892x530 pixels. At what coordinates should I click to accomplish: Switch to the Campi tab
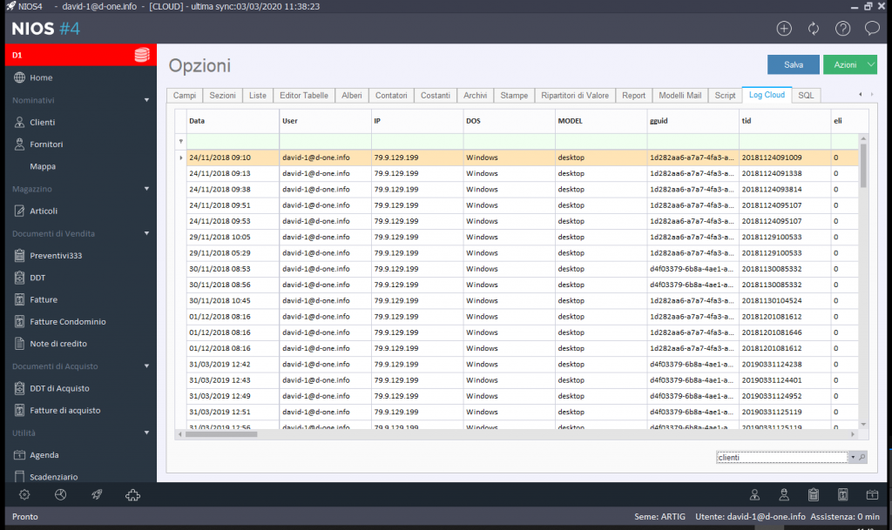coord(185,96)
